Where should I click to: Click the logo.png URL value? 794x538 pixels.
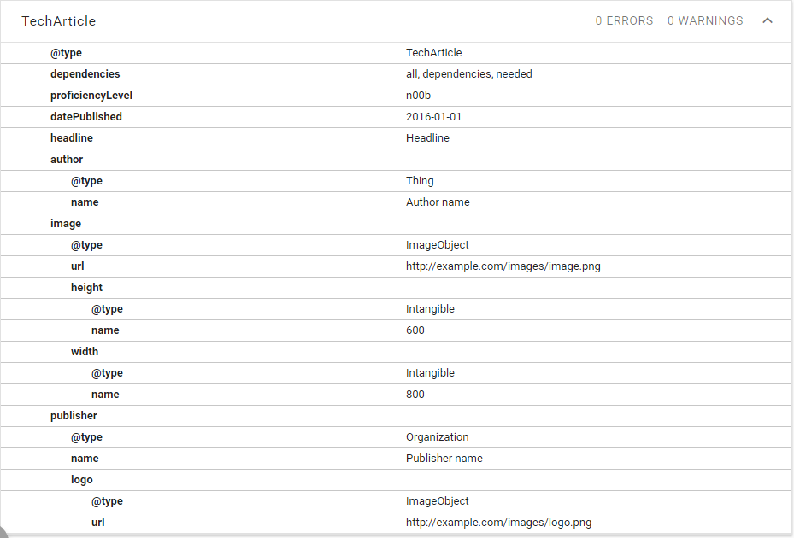point(498,523)
